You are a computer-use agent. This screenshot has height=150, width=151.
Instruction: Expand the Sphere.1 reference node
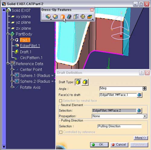[12, 75]
